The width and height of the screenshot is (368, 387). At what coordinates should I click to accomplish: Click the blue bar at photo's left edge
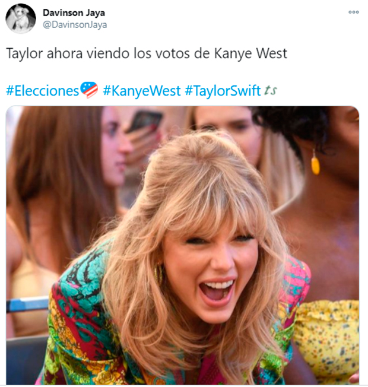point(27,304)
